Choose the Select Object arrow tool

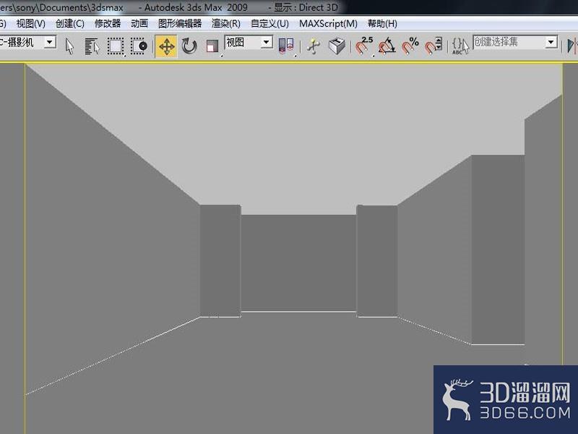click(69, 46)
